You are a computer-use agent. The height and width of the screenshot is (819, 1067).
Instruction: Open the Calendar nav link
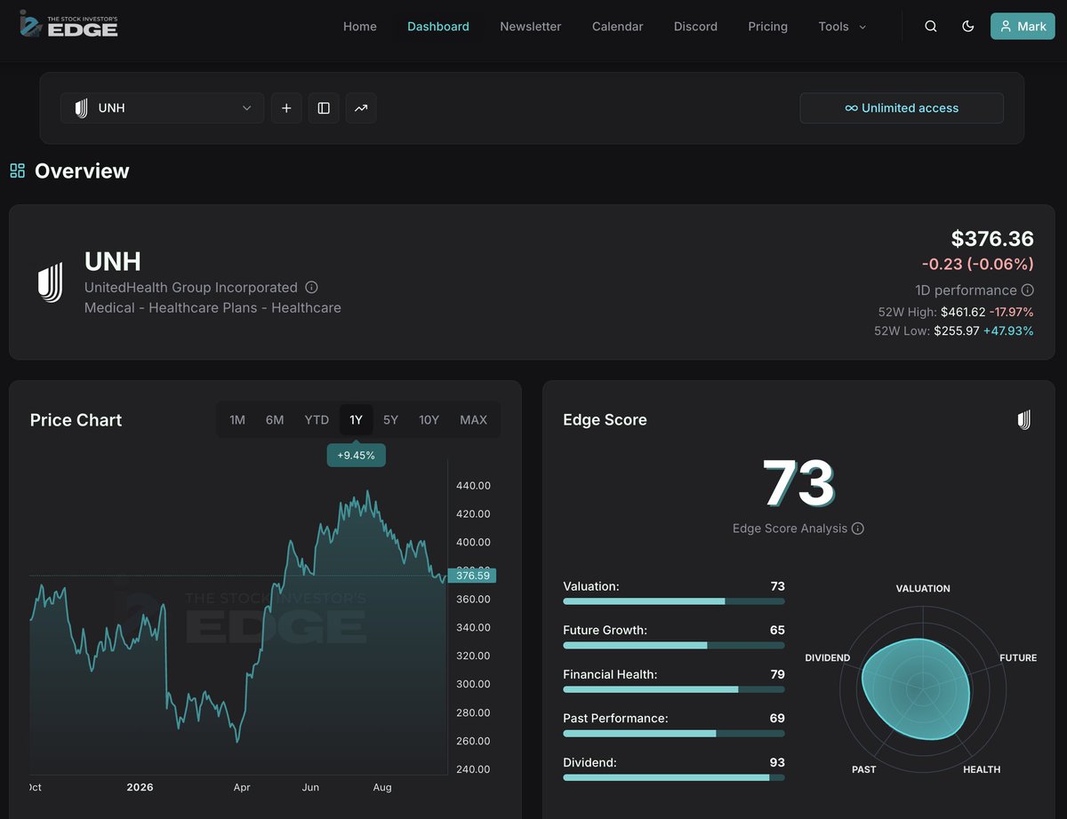(x=618, y=27)
